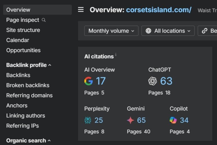
Task: Click the AI citations info icon
Action: [x=116, y=55]
